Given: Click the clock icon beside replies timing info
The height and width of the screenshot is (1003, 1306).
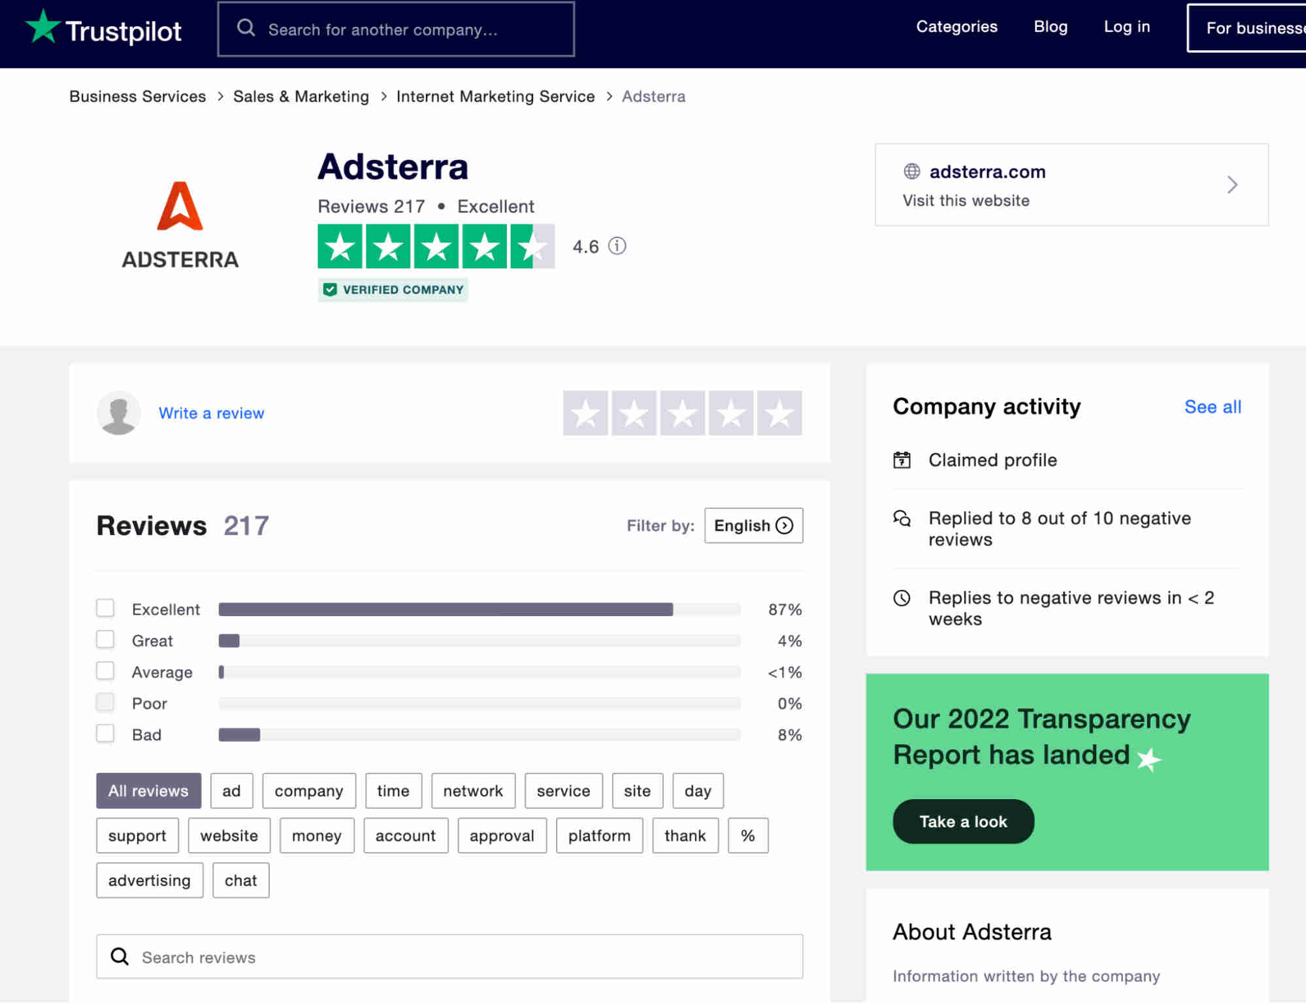Looking at the screenshot, I should point(903,598).
